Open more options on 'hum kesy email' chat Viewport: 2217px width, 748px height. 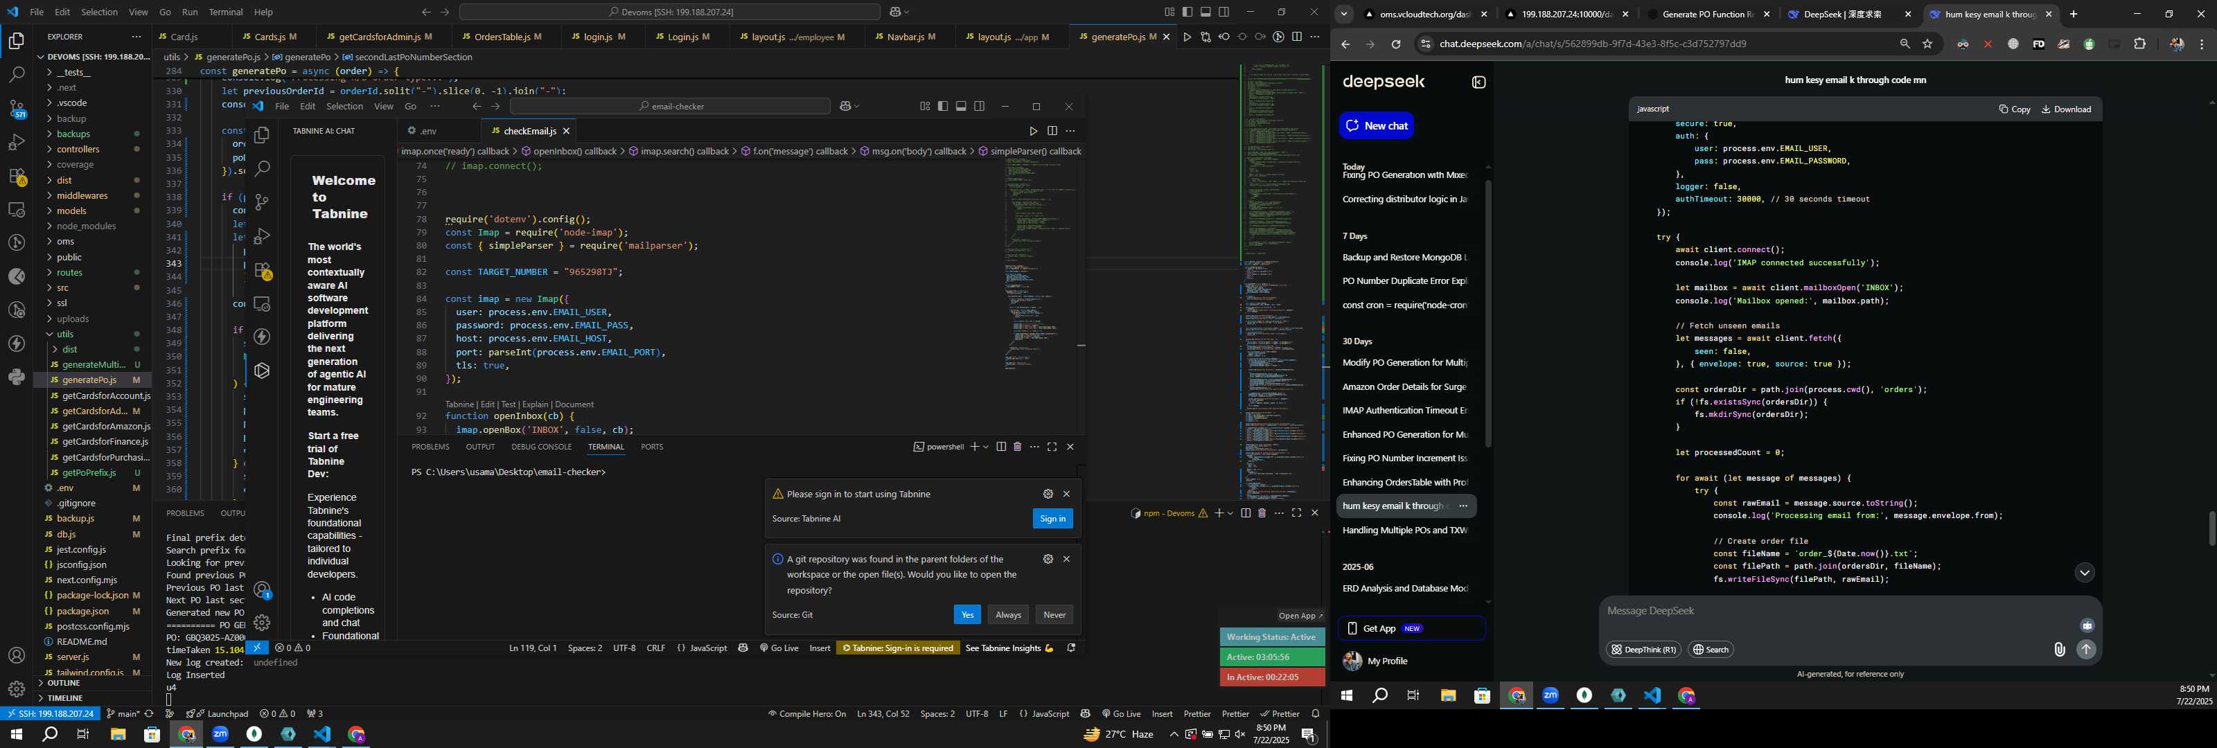tap(1463, 506)
